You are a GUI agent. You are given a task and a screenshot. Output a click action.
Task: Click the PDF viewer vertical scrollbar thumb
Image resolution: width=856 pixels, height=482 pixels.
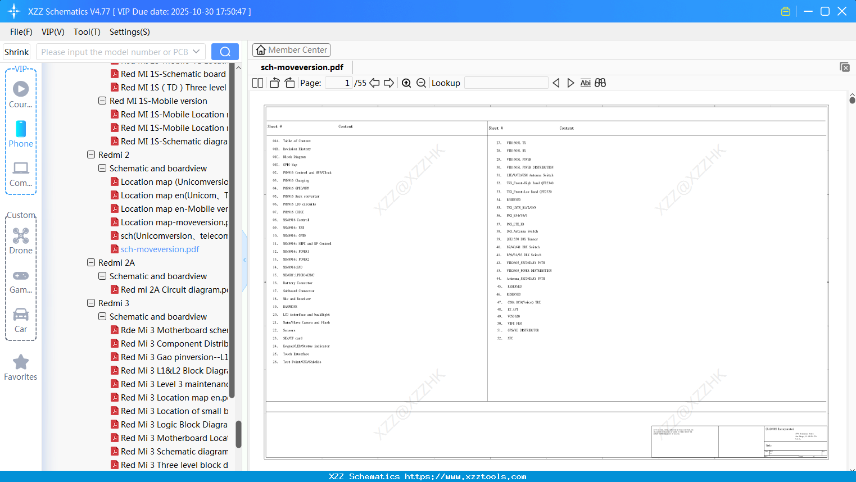(852, 100)
